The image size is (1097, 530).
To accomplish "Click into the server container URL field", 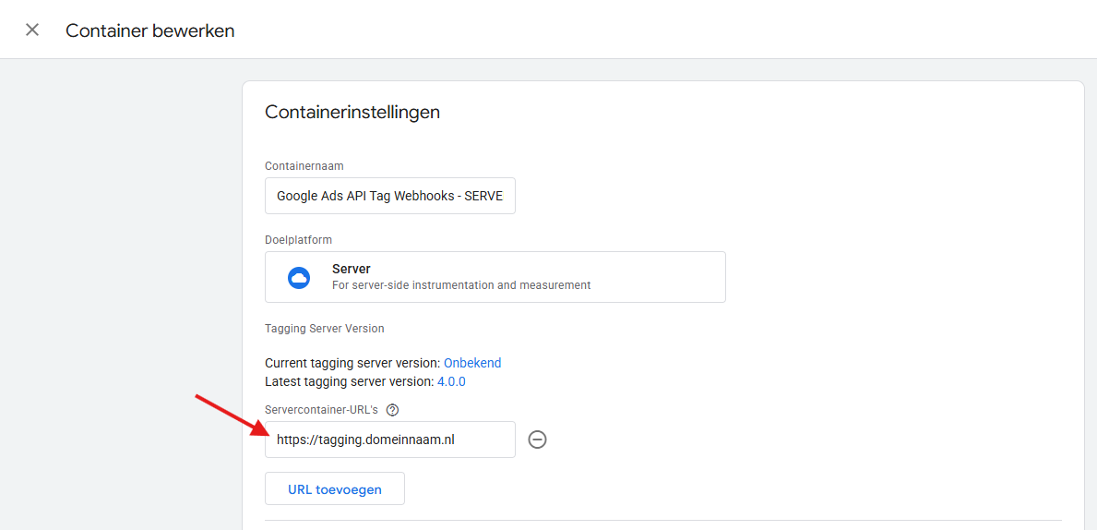I will (x=389, y=440).
